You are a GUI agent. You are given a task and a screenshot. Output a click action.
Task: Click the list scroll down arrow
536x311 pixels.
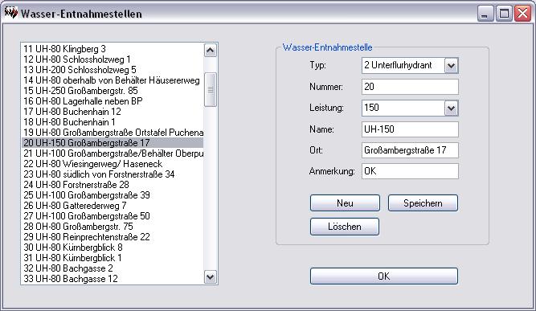211,276
